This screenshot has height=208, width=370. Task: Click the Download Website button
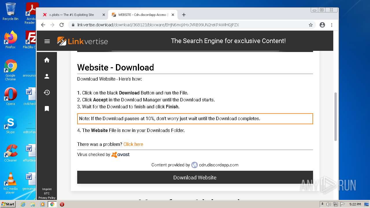[195, 177]
